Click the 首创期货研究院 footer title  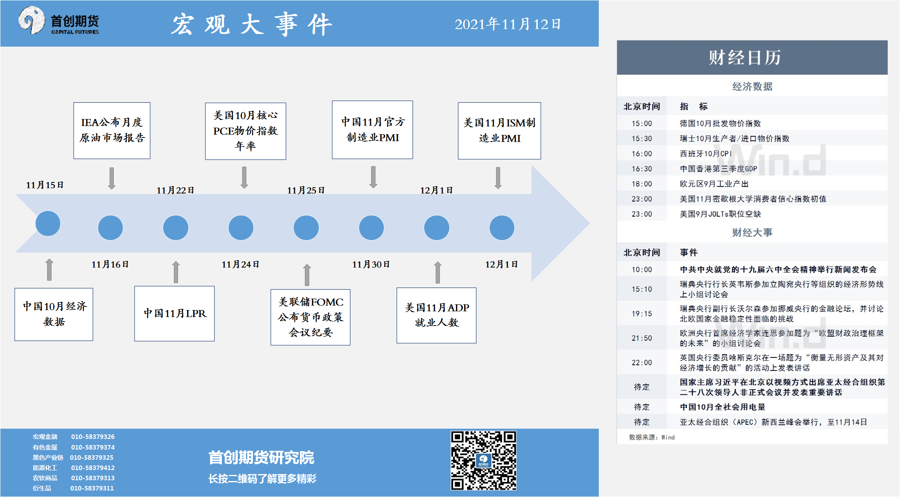[261, 457]
